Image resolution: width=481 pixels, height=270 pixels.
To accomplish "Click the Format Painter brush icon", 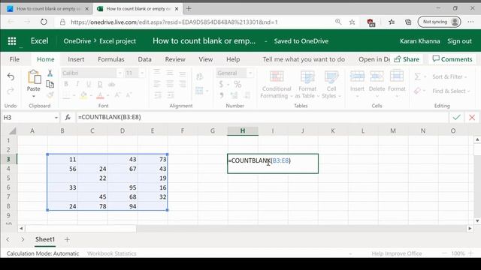I will (50, 95).
